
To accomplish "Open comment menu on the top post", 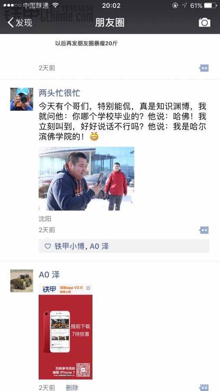I will click(204, 68).
